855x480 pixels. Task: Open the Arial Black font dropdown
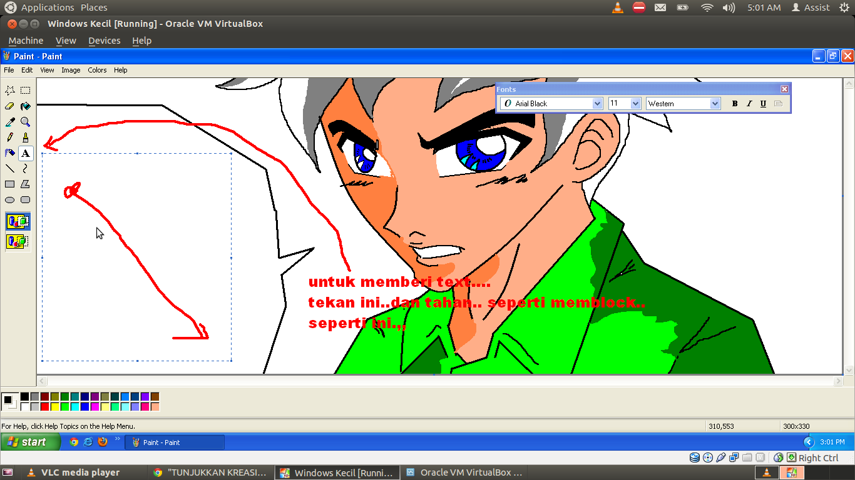click(x=597, y=104)
